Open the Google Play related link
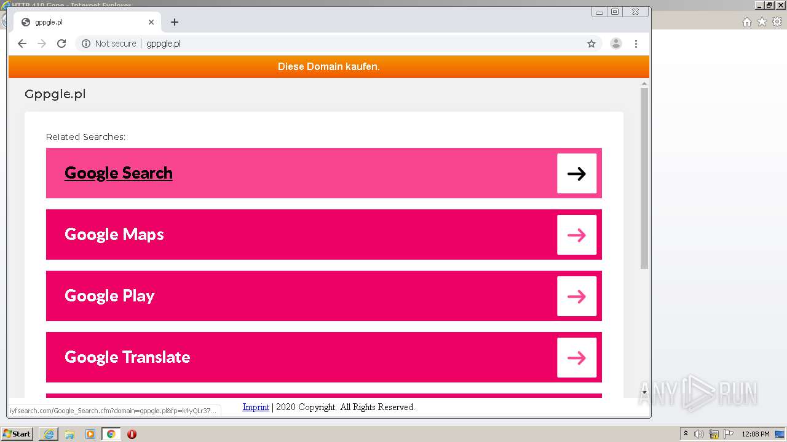This screenshot has width=787, height=442. (x=109, y=296)
